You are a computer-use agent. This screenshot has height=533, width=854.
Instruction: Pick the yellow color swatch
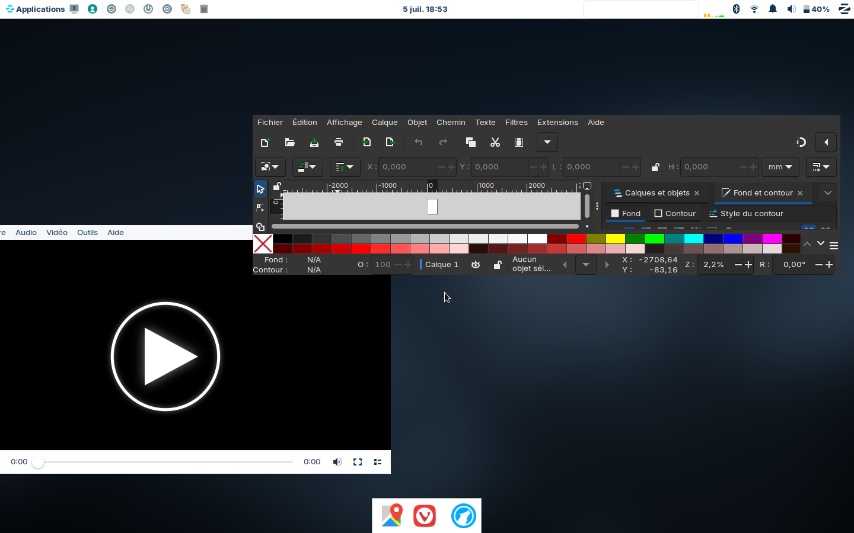616,239
